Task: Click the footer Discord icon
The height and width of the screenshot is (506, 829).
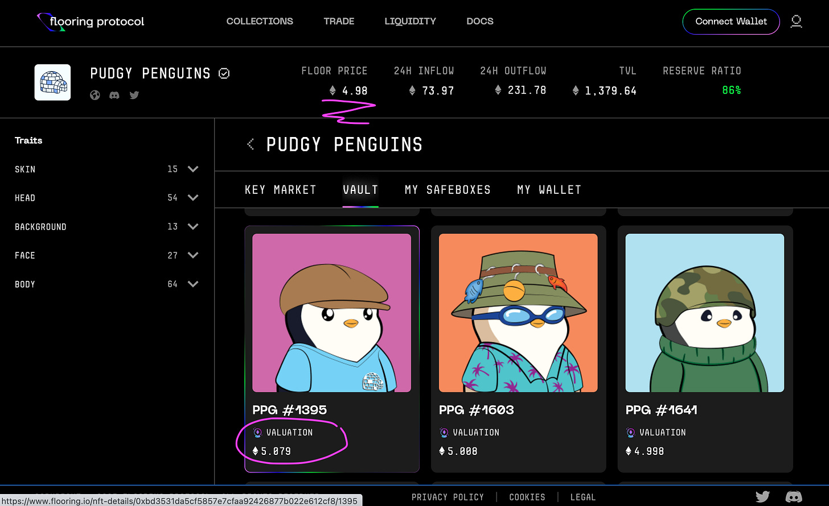Action: (794, 497)
